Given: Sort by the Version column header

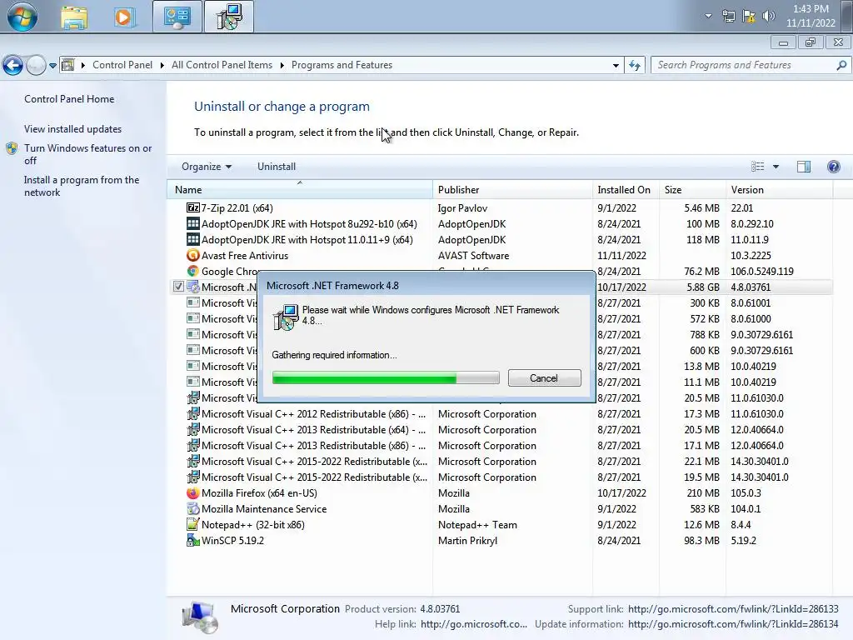Looking at the screenshot, I should (779, 189).
